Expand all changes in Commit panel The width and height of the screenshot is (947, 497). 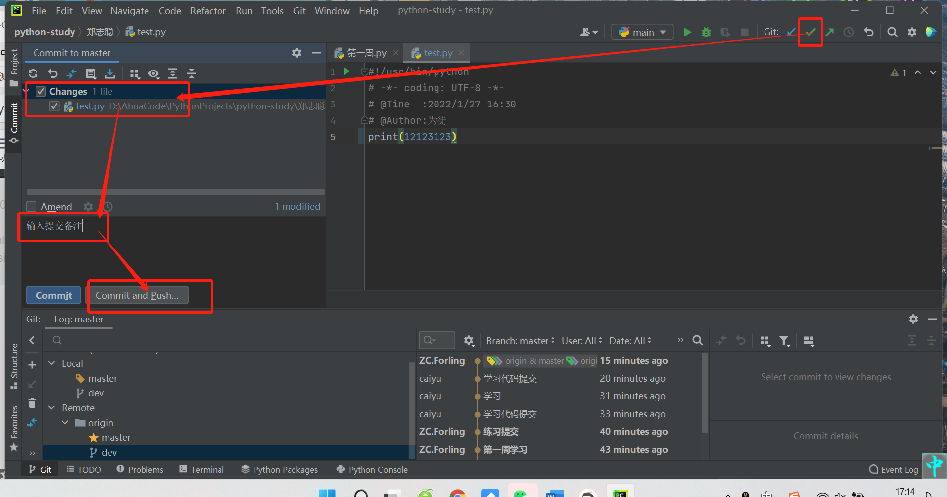coord(173,73)
